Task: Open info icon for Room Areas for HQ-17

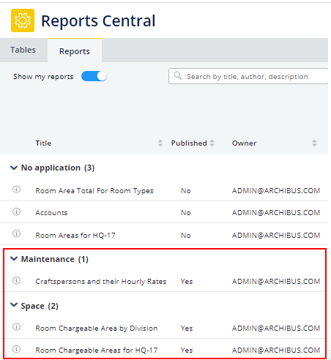Action: point(16,233)
